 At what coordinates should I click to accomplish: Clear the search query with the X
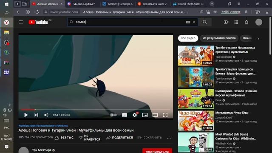coord(194,22)
